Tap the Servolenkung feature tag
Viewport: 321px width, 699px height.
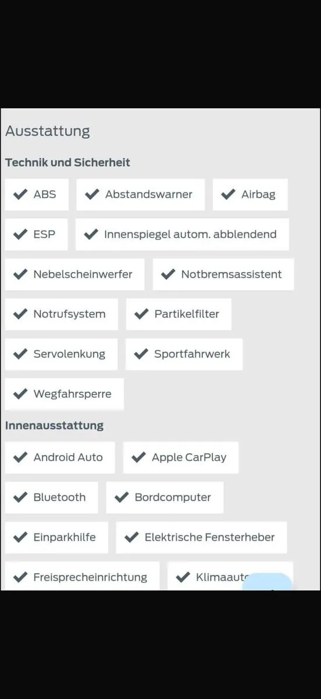point(61,354)
